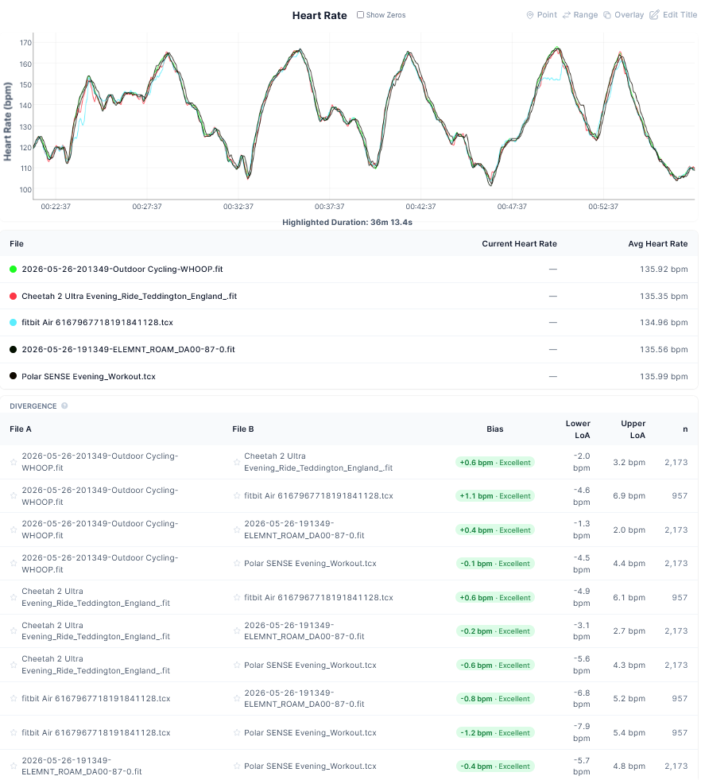Click the Bias column header
701x780 pixels.
494,429
